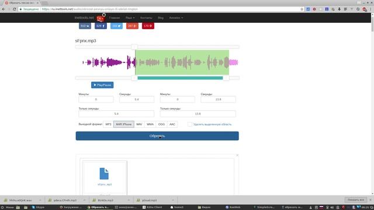
Task: Go to the home link in the navbar
Action: click(115, 18)
